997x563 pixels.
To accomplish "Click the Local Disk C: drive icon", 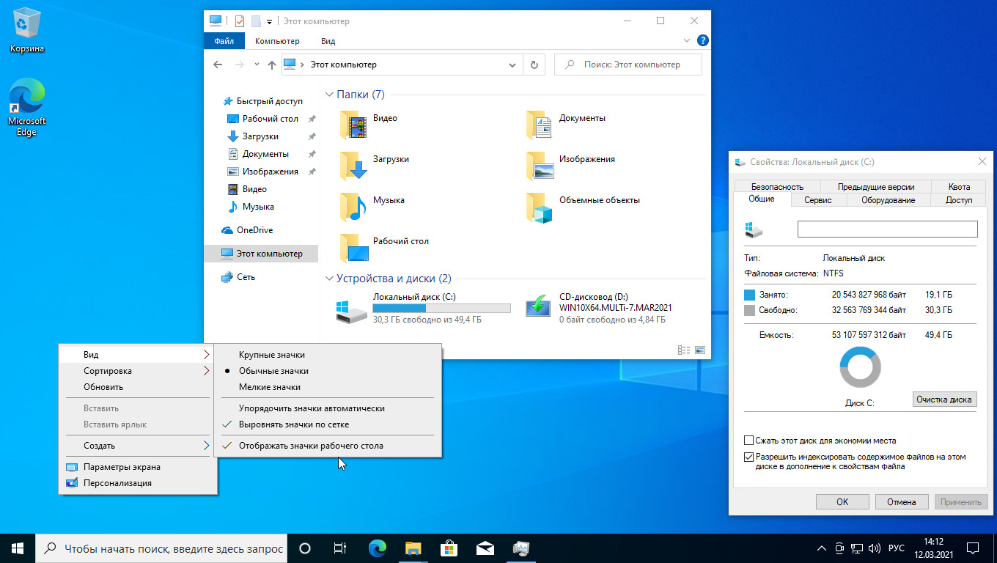I will point(351,310).
